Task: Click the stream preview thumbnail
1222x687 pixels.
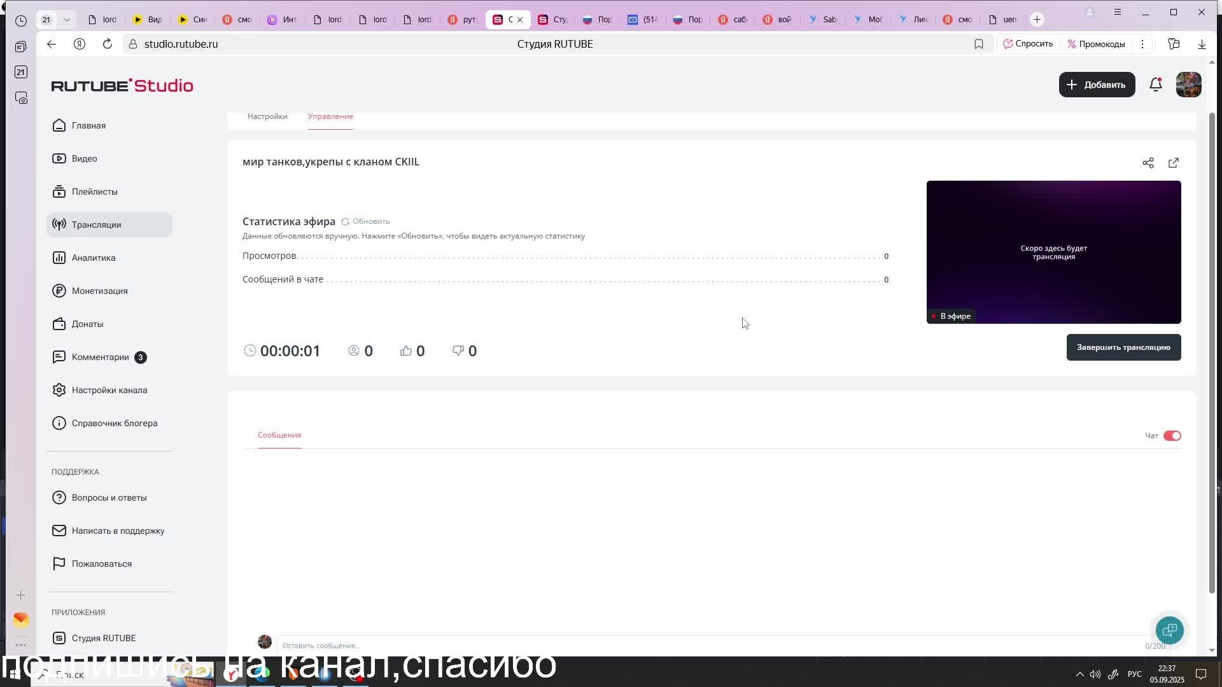Action: point(1053,252)
